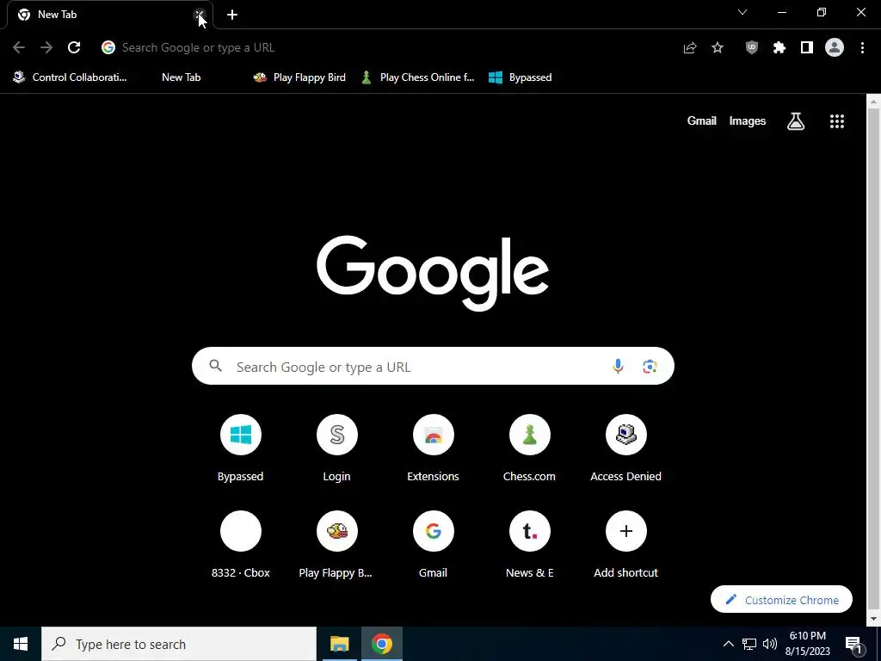The image size is (881, 661).
Task: Go to Gmail link at top right
Action: 702,120
